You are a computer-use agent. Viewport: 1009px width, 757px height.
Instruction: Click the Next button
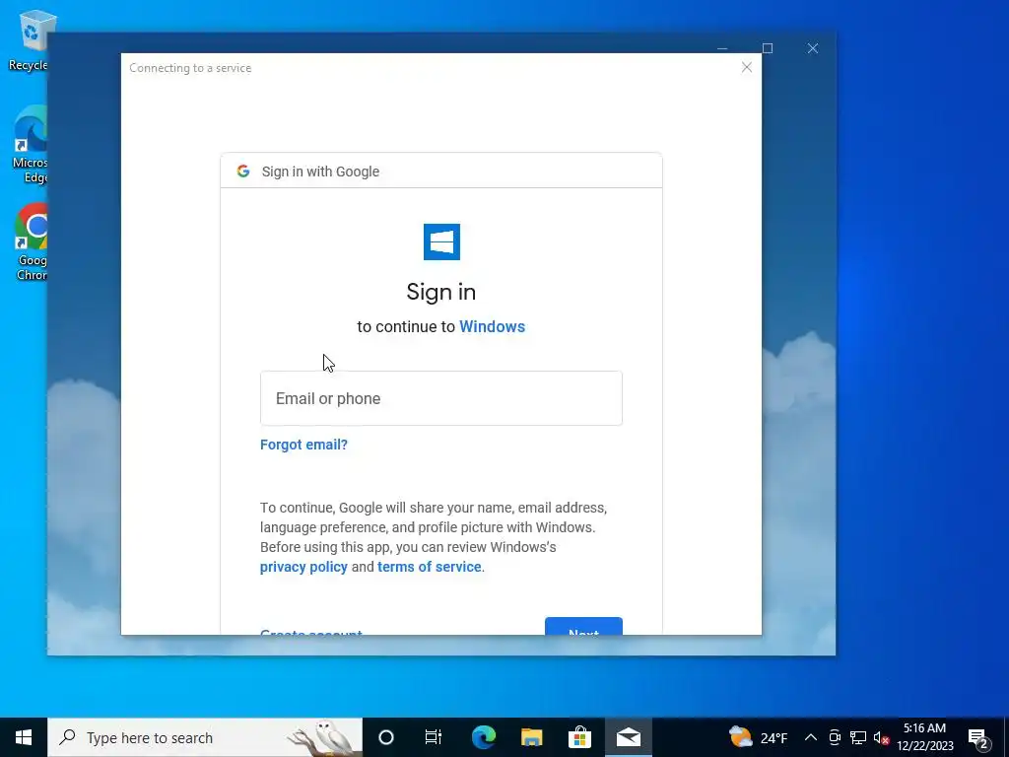(583, 626)
